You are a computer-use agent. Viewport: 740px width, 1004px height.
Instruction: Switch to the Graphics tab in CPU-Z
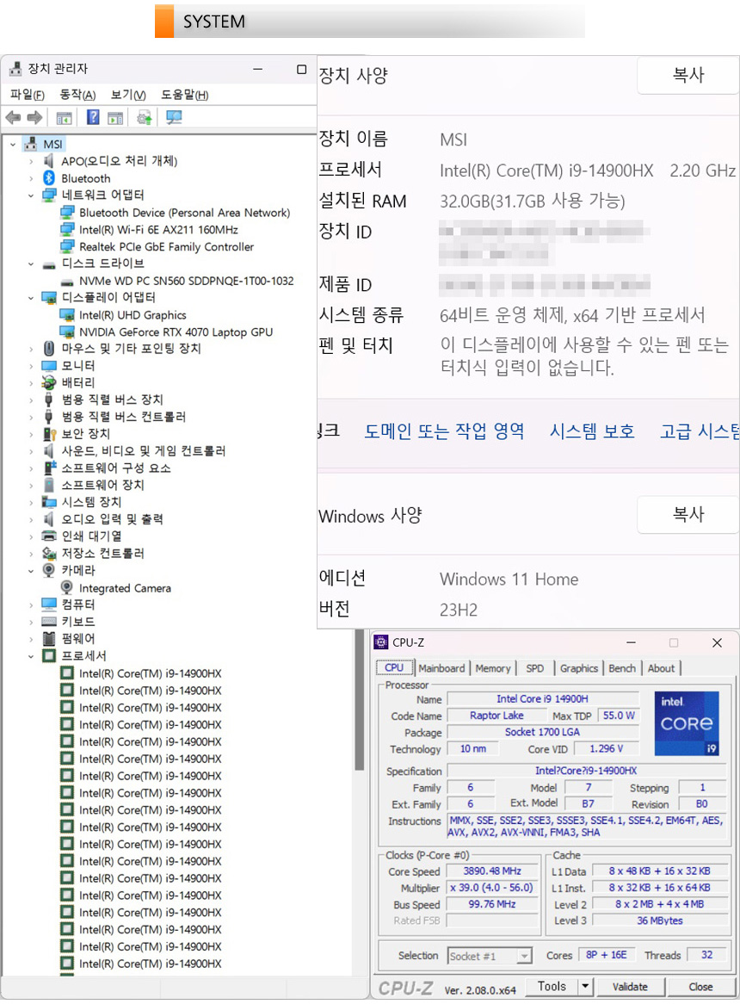[578, 668]
